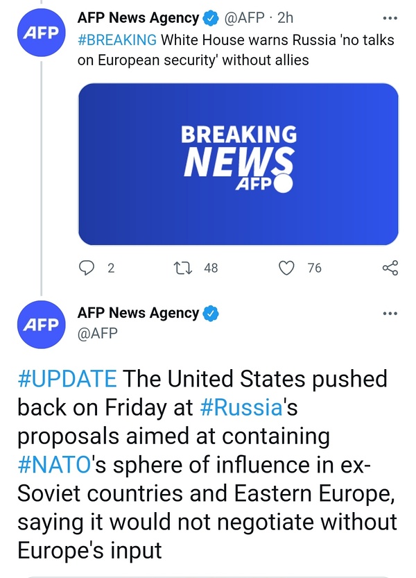Image resolution: width=416 pixels, height=578 pixels.
Task: Click the 2h timestamp on first tweet
Action: coord(285,19)
